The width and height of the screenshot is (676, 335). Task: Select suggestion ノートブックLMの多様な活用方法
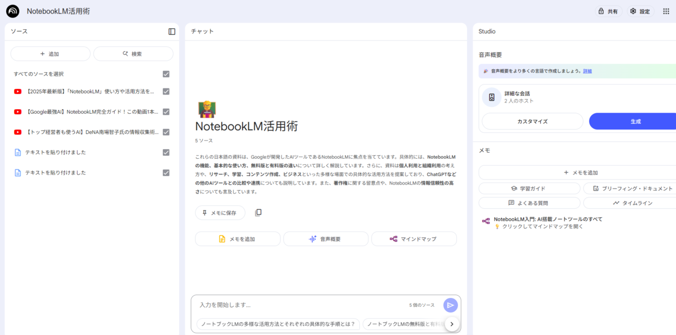coord(278,324)
